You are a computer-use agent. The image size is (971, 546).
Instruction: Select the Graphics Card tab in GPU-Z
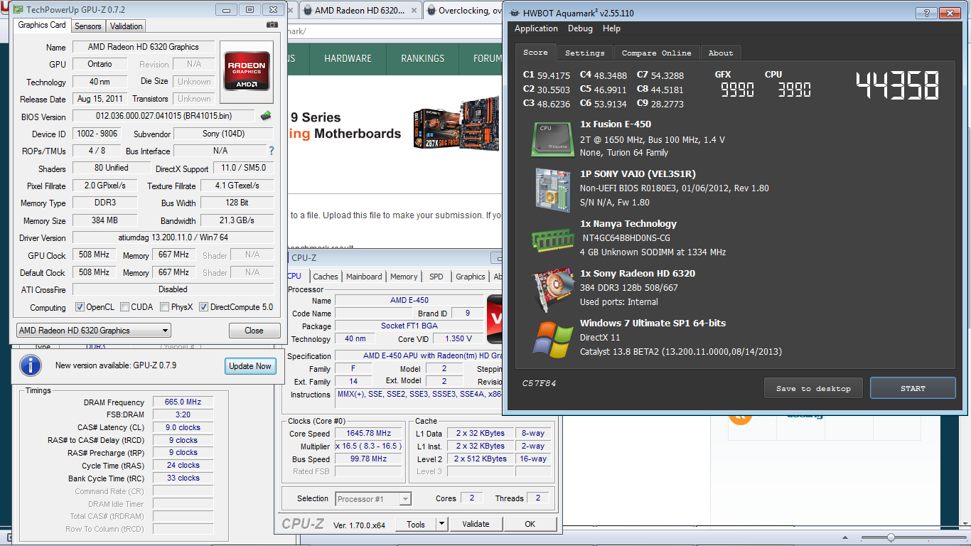[x=42, y=25]
